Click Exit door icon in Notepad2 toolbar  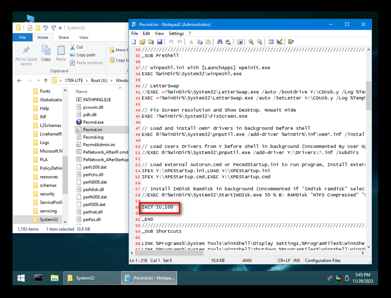[x=291, y=42]
